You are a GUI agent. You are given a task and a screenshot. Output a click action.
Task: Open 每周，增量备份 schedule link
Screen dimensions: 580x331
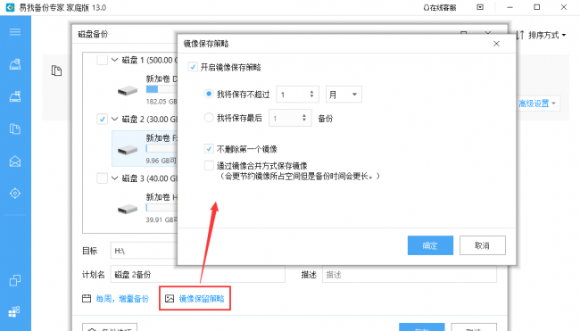[x=122, y=299]
